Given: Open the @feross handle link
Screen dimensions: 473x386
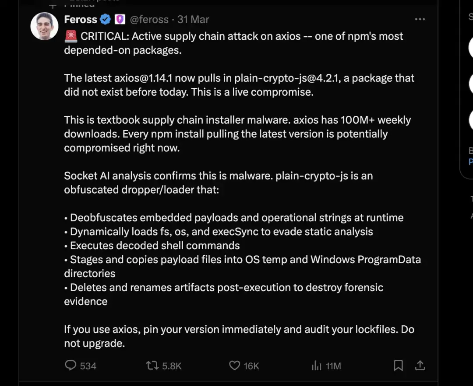Looking at the screenshot, I should pyautogui.click(x=149, y=19).
